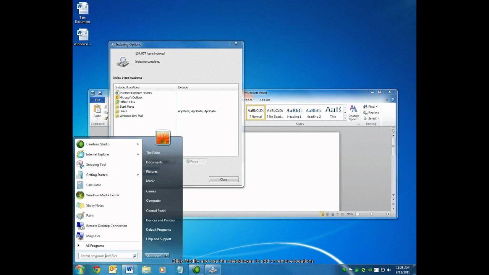Open the Test Document desktop file
Viewport: 489px width, 275px height.
click(x=83, y=8)
